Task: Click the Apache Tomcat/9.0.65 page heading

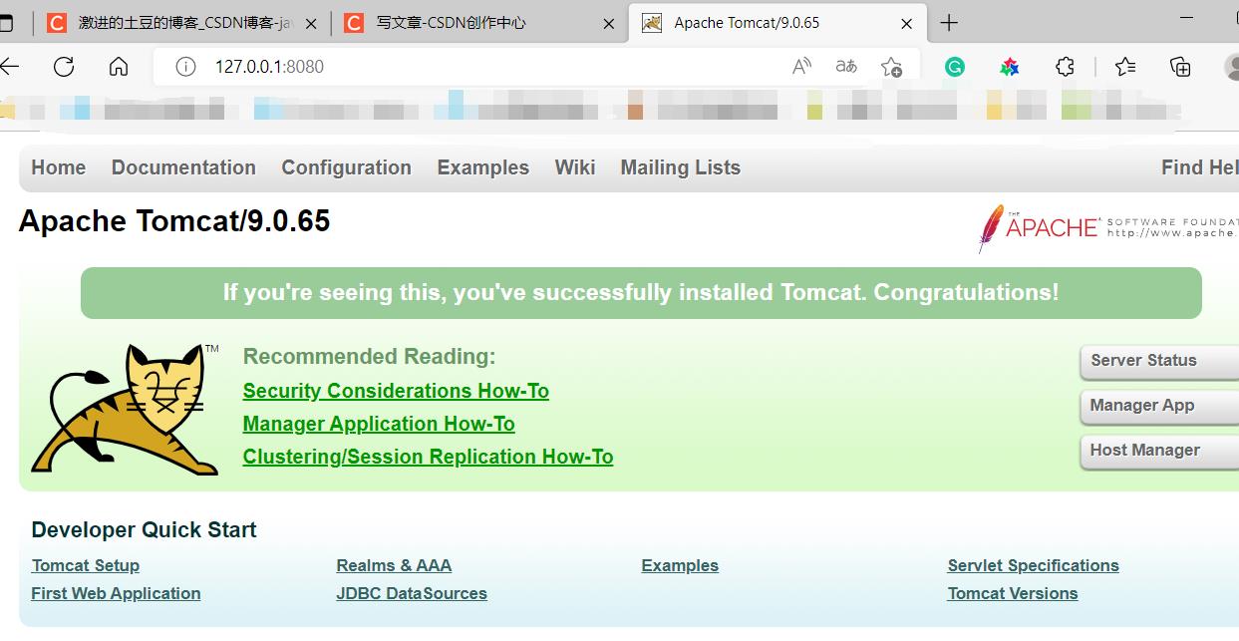Action: point(174,220)
